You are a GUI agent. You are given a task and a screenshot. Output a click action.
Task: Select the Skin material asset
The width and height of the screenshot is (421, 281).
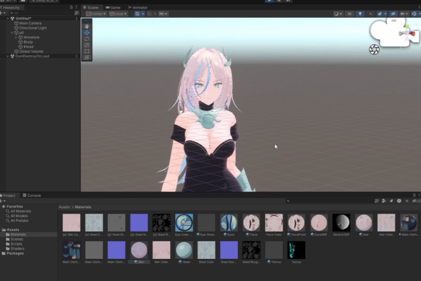point(139,252)
